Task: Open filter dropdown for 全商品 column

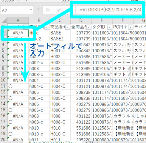Action: coord(89,27)
